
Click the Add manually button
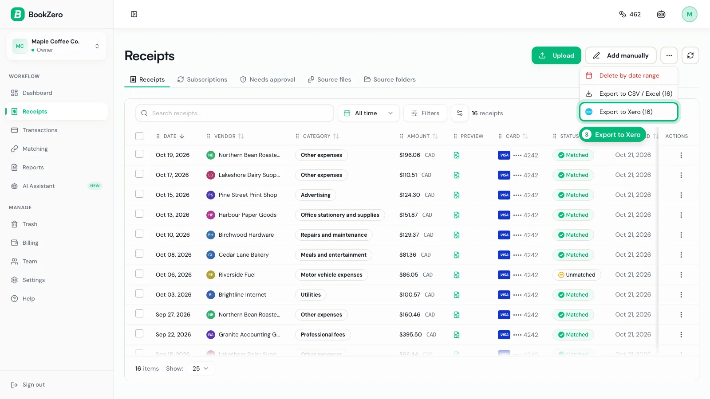pos(620,55)
